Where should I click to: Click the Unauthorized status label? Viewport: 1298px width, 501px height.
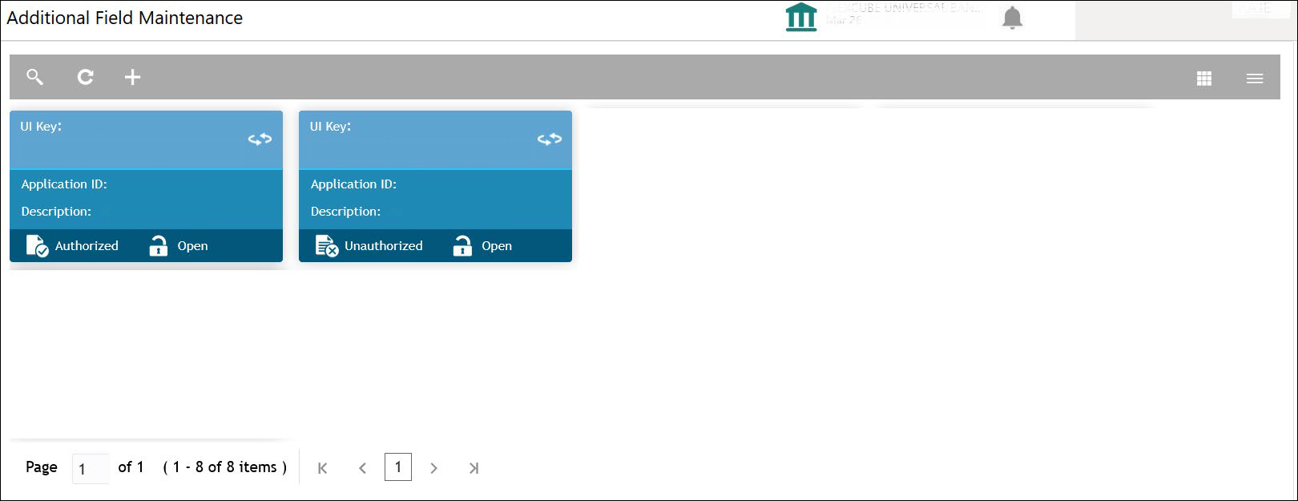[383, 246]
